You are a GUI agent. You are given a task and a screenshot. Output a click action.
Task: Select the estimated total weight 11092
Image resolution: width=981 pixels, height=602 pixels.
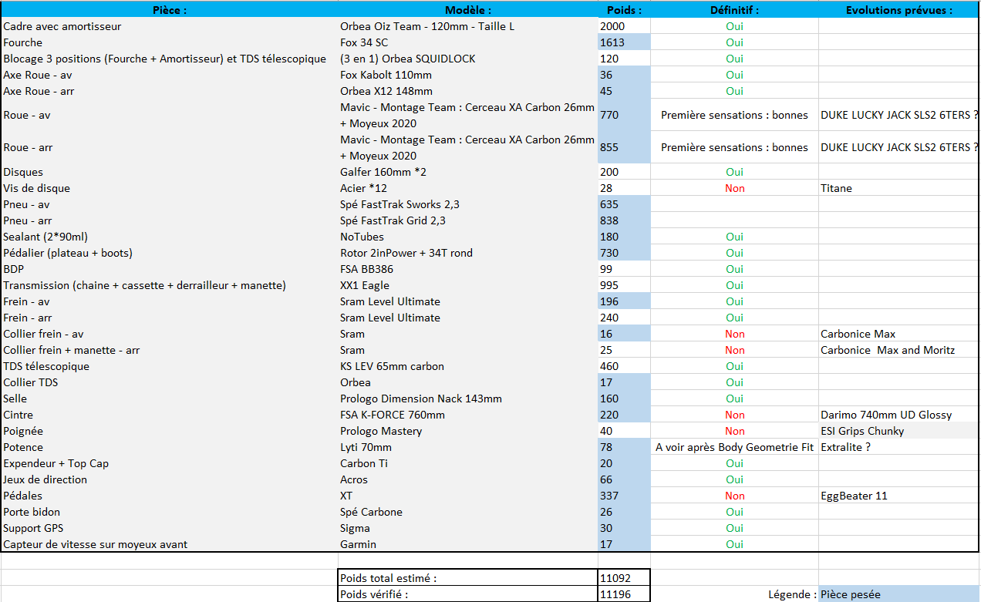[624, 577]
